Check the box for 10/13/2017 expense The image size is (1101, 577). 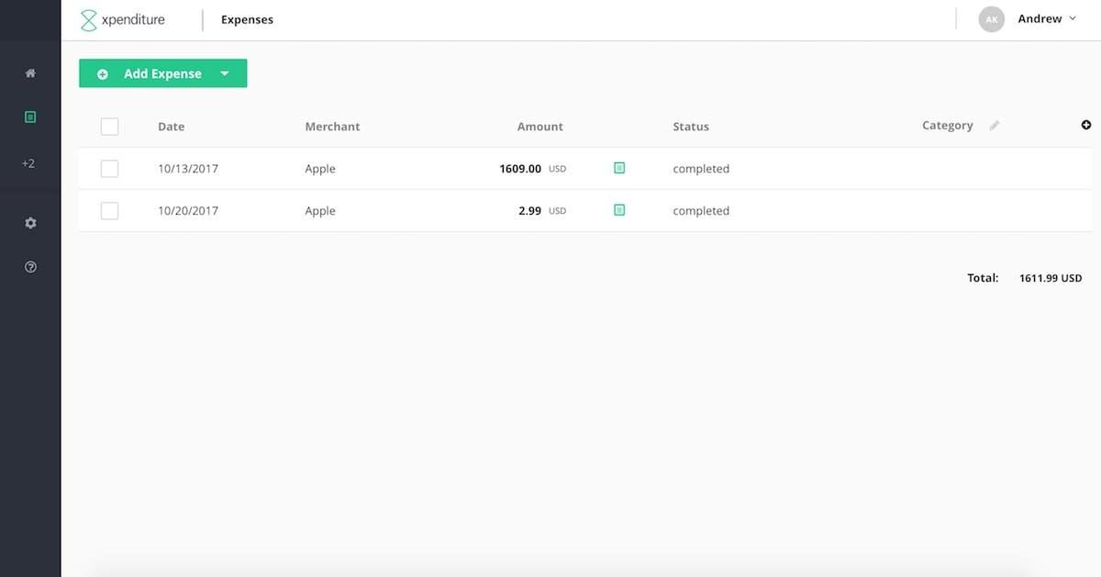tap(109, 169)
